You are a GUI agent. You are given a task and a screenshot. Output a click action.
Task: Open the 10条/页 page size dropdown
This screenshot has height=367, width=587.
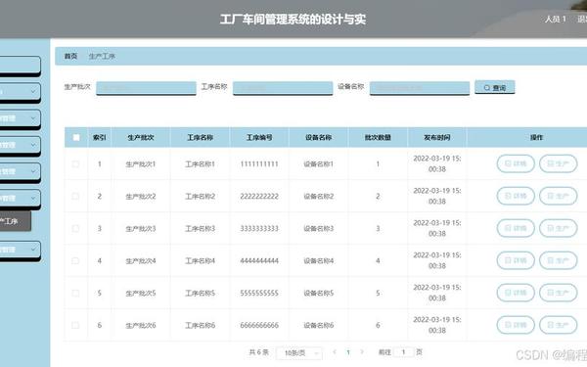click(x=298, y=352)
